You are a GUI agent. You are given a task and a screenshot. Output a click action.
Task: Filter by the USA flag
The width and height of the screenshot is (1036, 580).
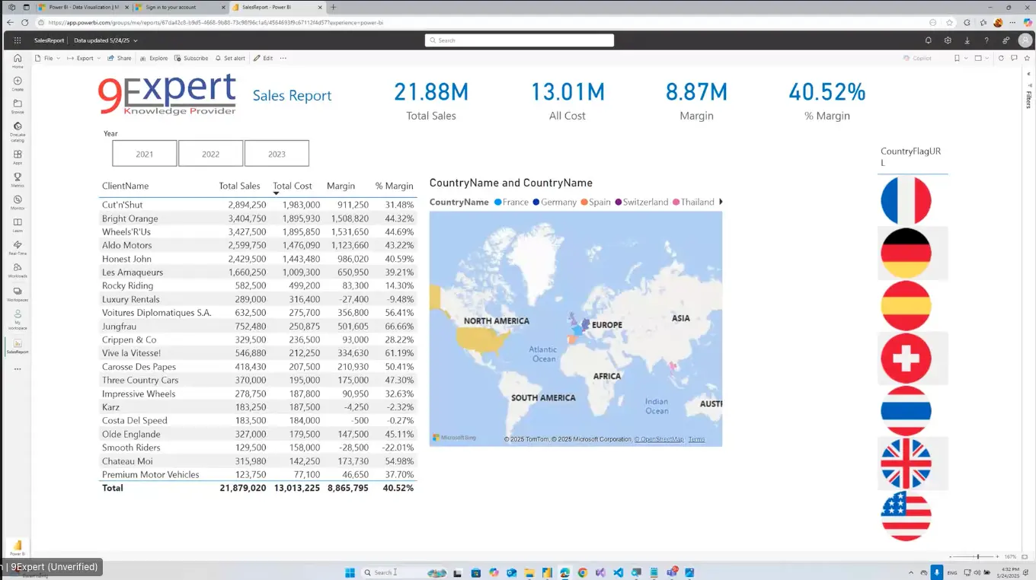coord(906,515)
